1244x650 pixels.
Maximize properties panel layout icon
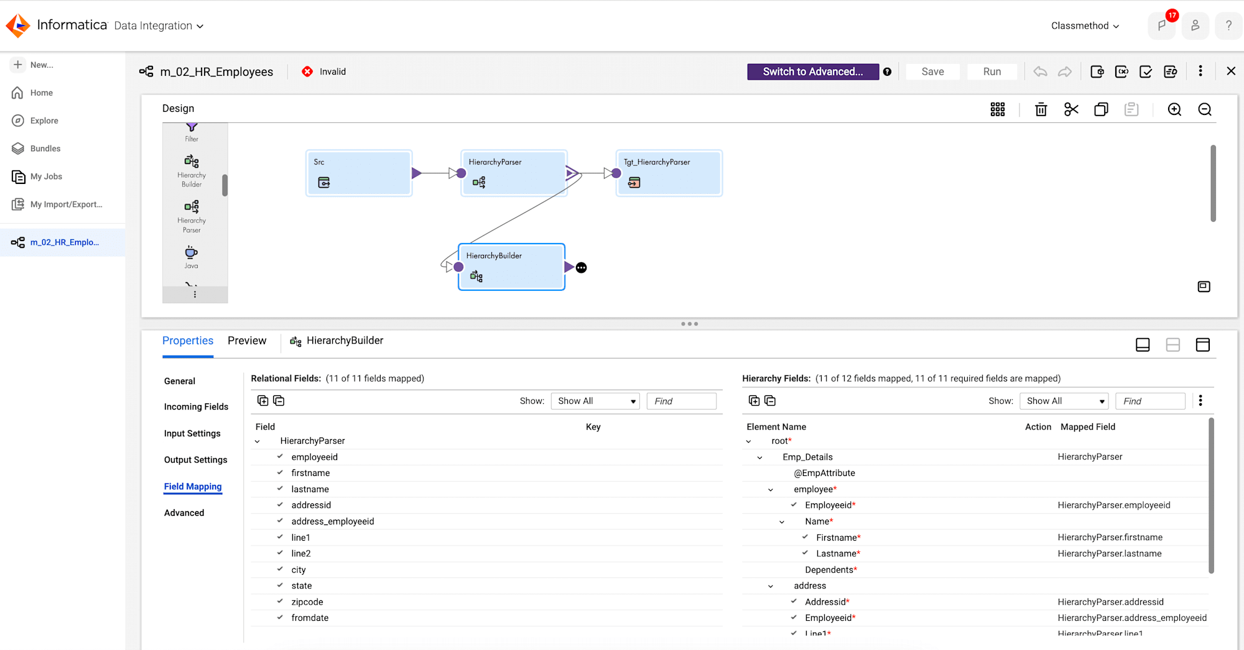1203,345
